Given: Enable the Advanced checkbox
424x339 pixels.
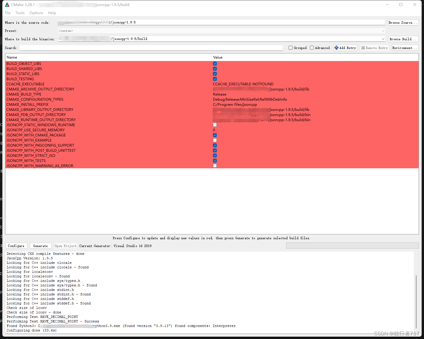Looking at the screenshot, I should (312, 47).
